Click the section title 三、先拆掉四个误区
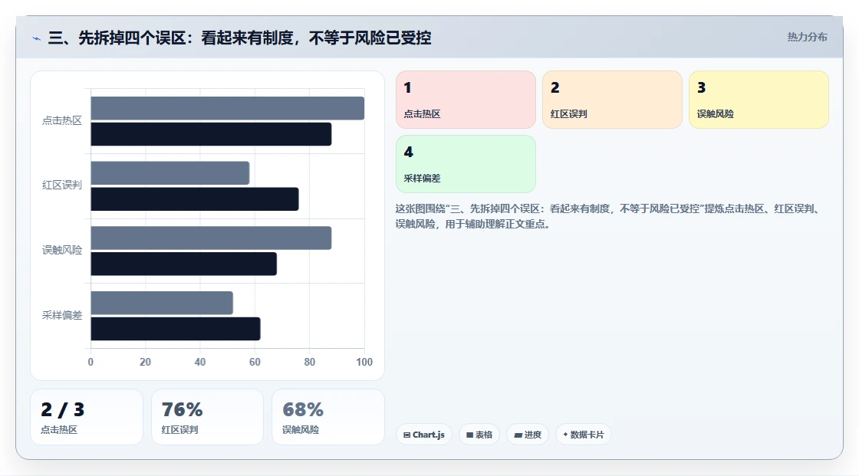Screen dimensions: 859x476 pos(239,38)
